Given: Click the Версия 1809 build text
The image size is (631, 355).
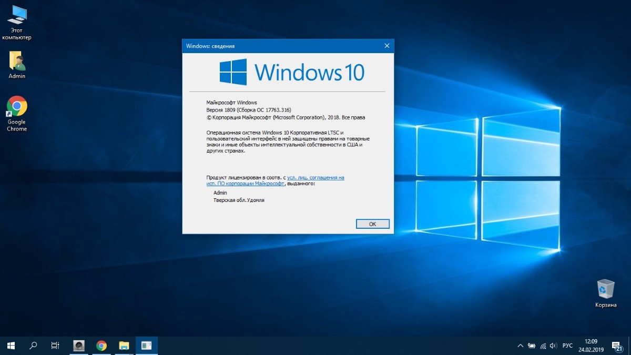Looking at the screenshot, I should pyautogui.click(x=249, y=110).
